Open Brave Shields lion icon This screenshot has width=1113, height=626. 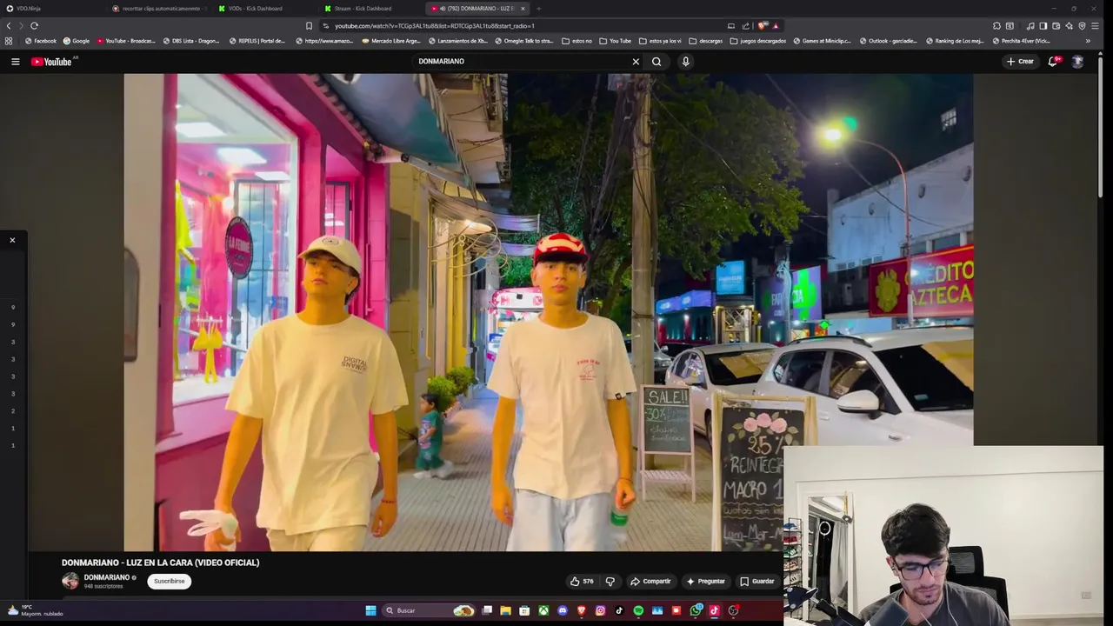coord(763,26)
